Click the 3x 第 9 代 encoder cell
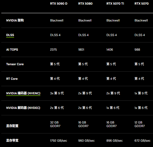 tap(57, 93)
